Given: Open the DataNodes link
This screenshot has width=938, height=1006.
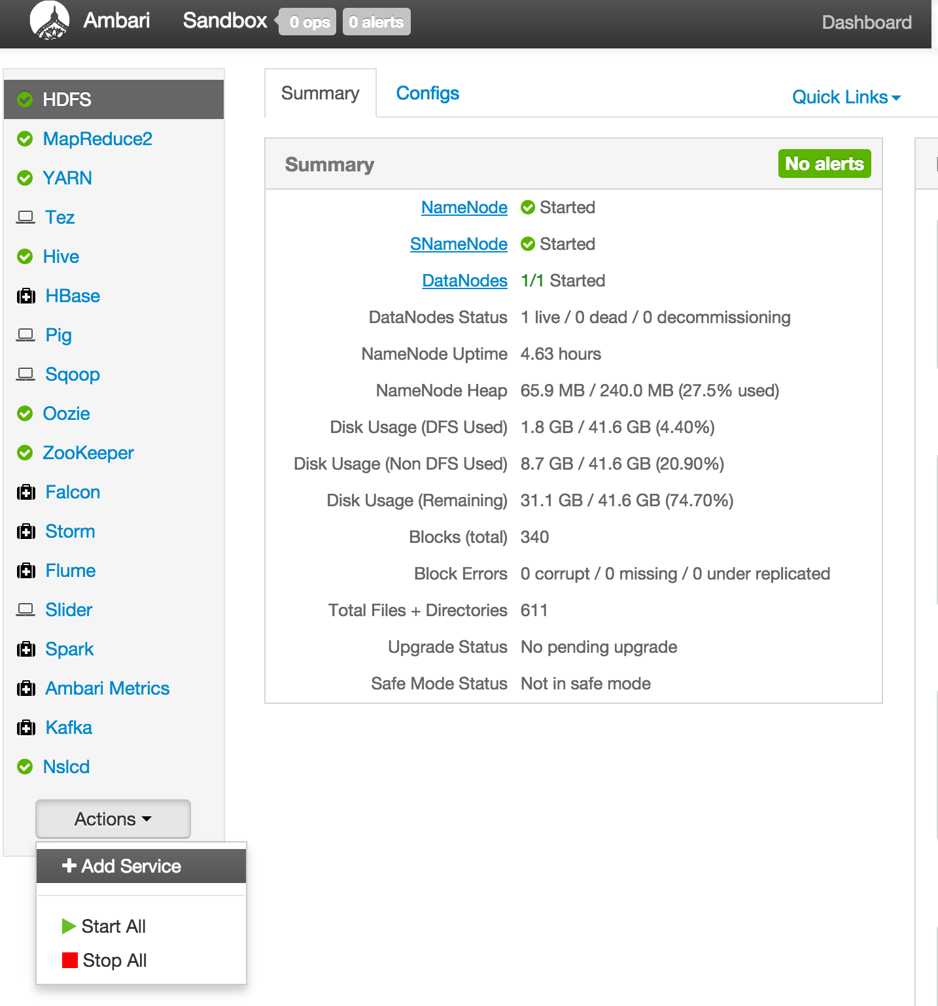Looking at the screenshot, I should pos(465,281).
